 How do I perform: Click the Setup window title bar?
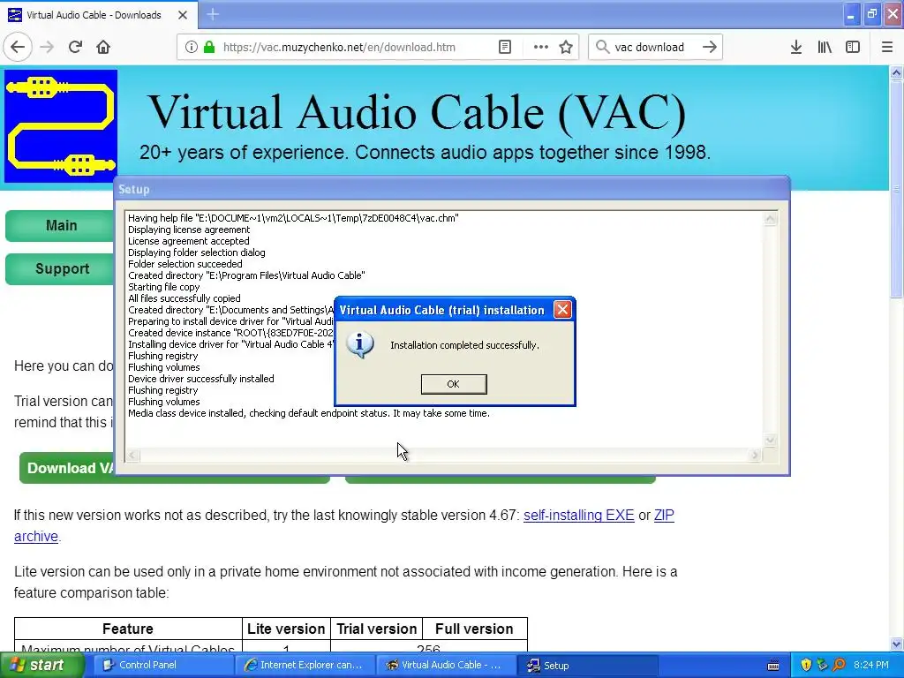point(452,189)
